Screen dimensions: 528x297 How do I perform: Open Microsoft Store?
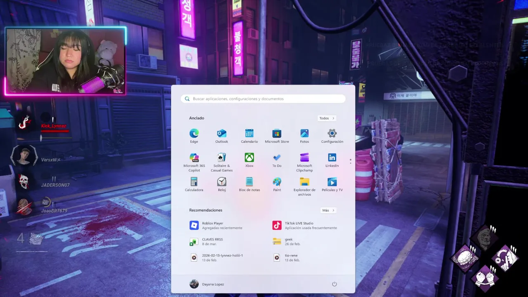point(277,136)
